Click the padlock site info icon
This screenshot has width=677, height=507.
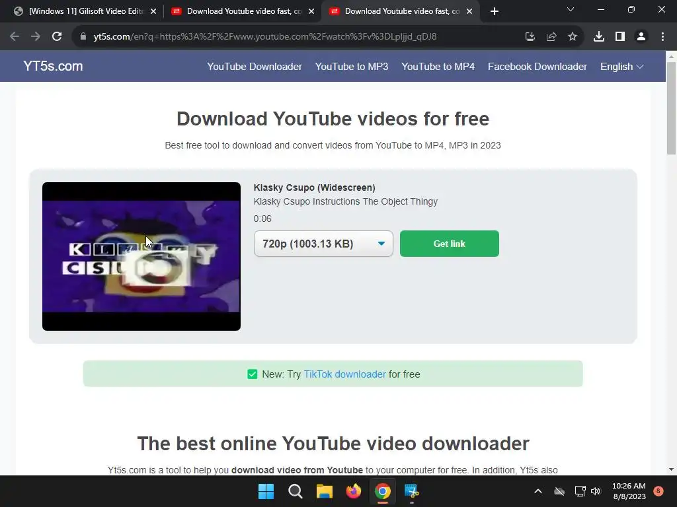tap(83, 37)
